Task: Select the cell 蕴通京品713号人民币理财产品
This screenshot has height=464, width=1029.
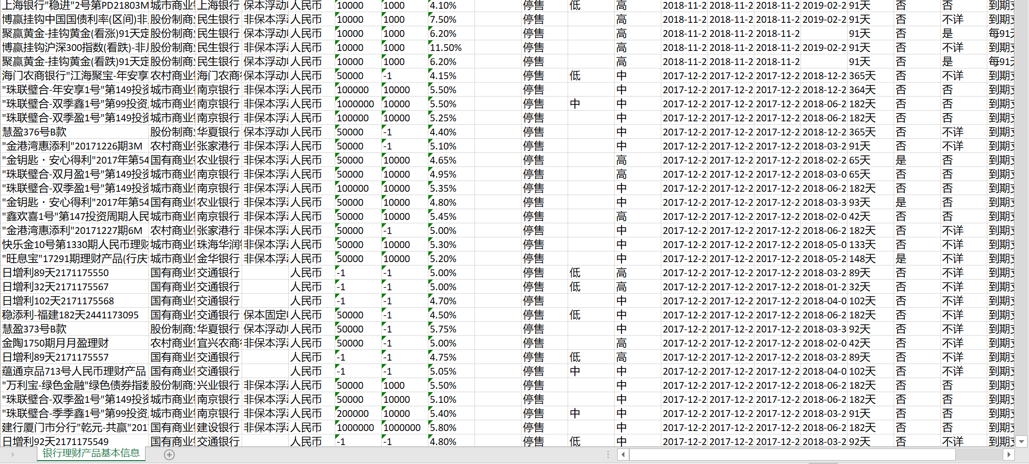Action: 75,371
